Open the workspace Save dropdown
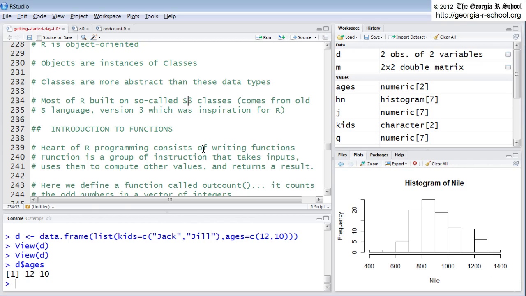The image size is (526, 296). click(x=373, y=37)
